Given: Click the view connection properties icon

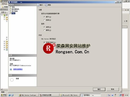Looking at the screenshot, I should (11, 69).
